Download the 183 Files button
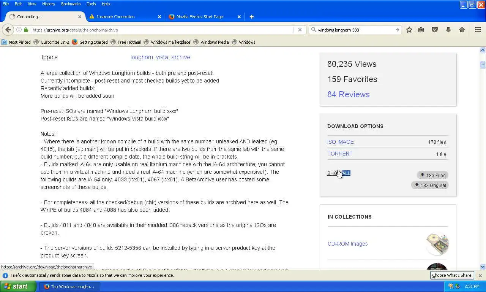 (432, 175)
